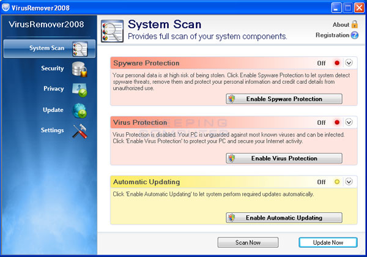Image resolution: width=367 pixels, height=257 pixels.
Task: Close the VirusRemover2008 window
Action: click(x=359, y=8)
